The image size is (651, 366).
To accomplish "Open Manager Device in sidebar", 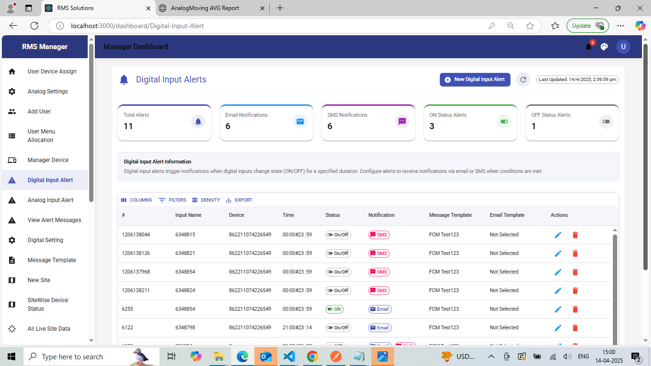I will click(45, 160).
